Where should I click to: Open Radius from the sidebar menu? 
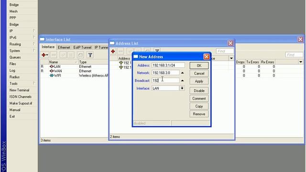pos(14,77)
